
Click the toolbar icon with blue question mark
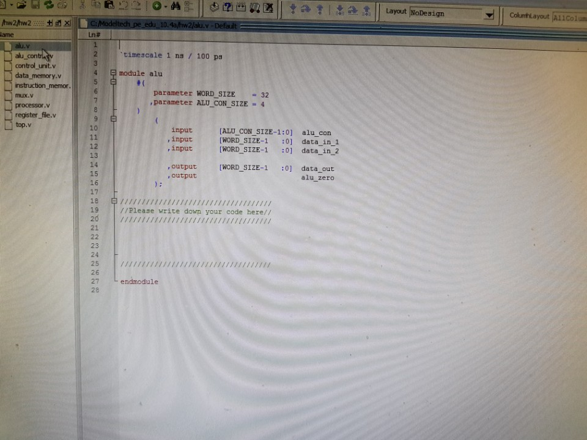pyautogui.click(x=227, y=7)
